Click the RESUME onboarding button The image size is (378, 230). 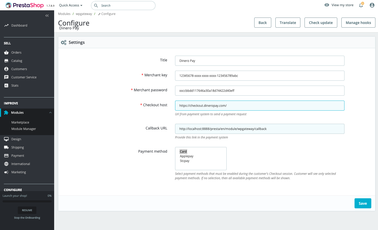[x=27, y=210]
